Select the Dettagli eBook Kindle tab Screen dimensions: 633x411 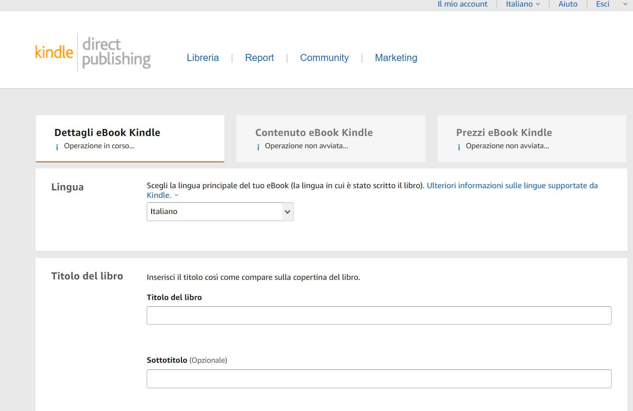click(x=130, y=138)
